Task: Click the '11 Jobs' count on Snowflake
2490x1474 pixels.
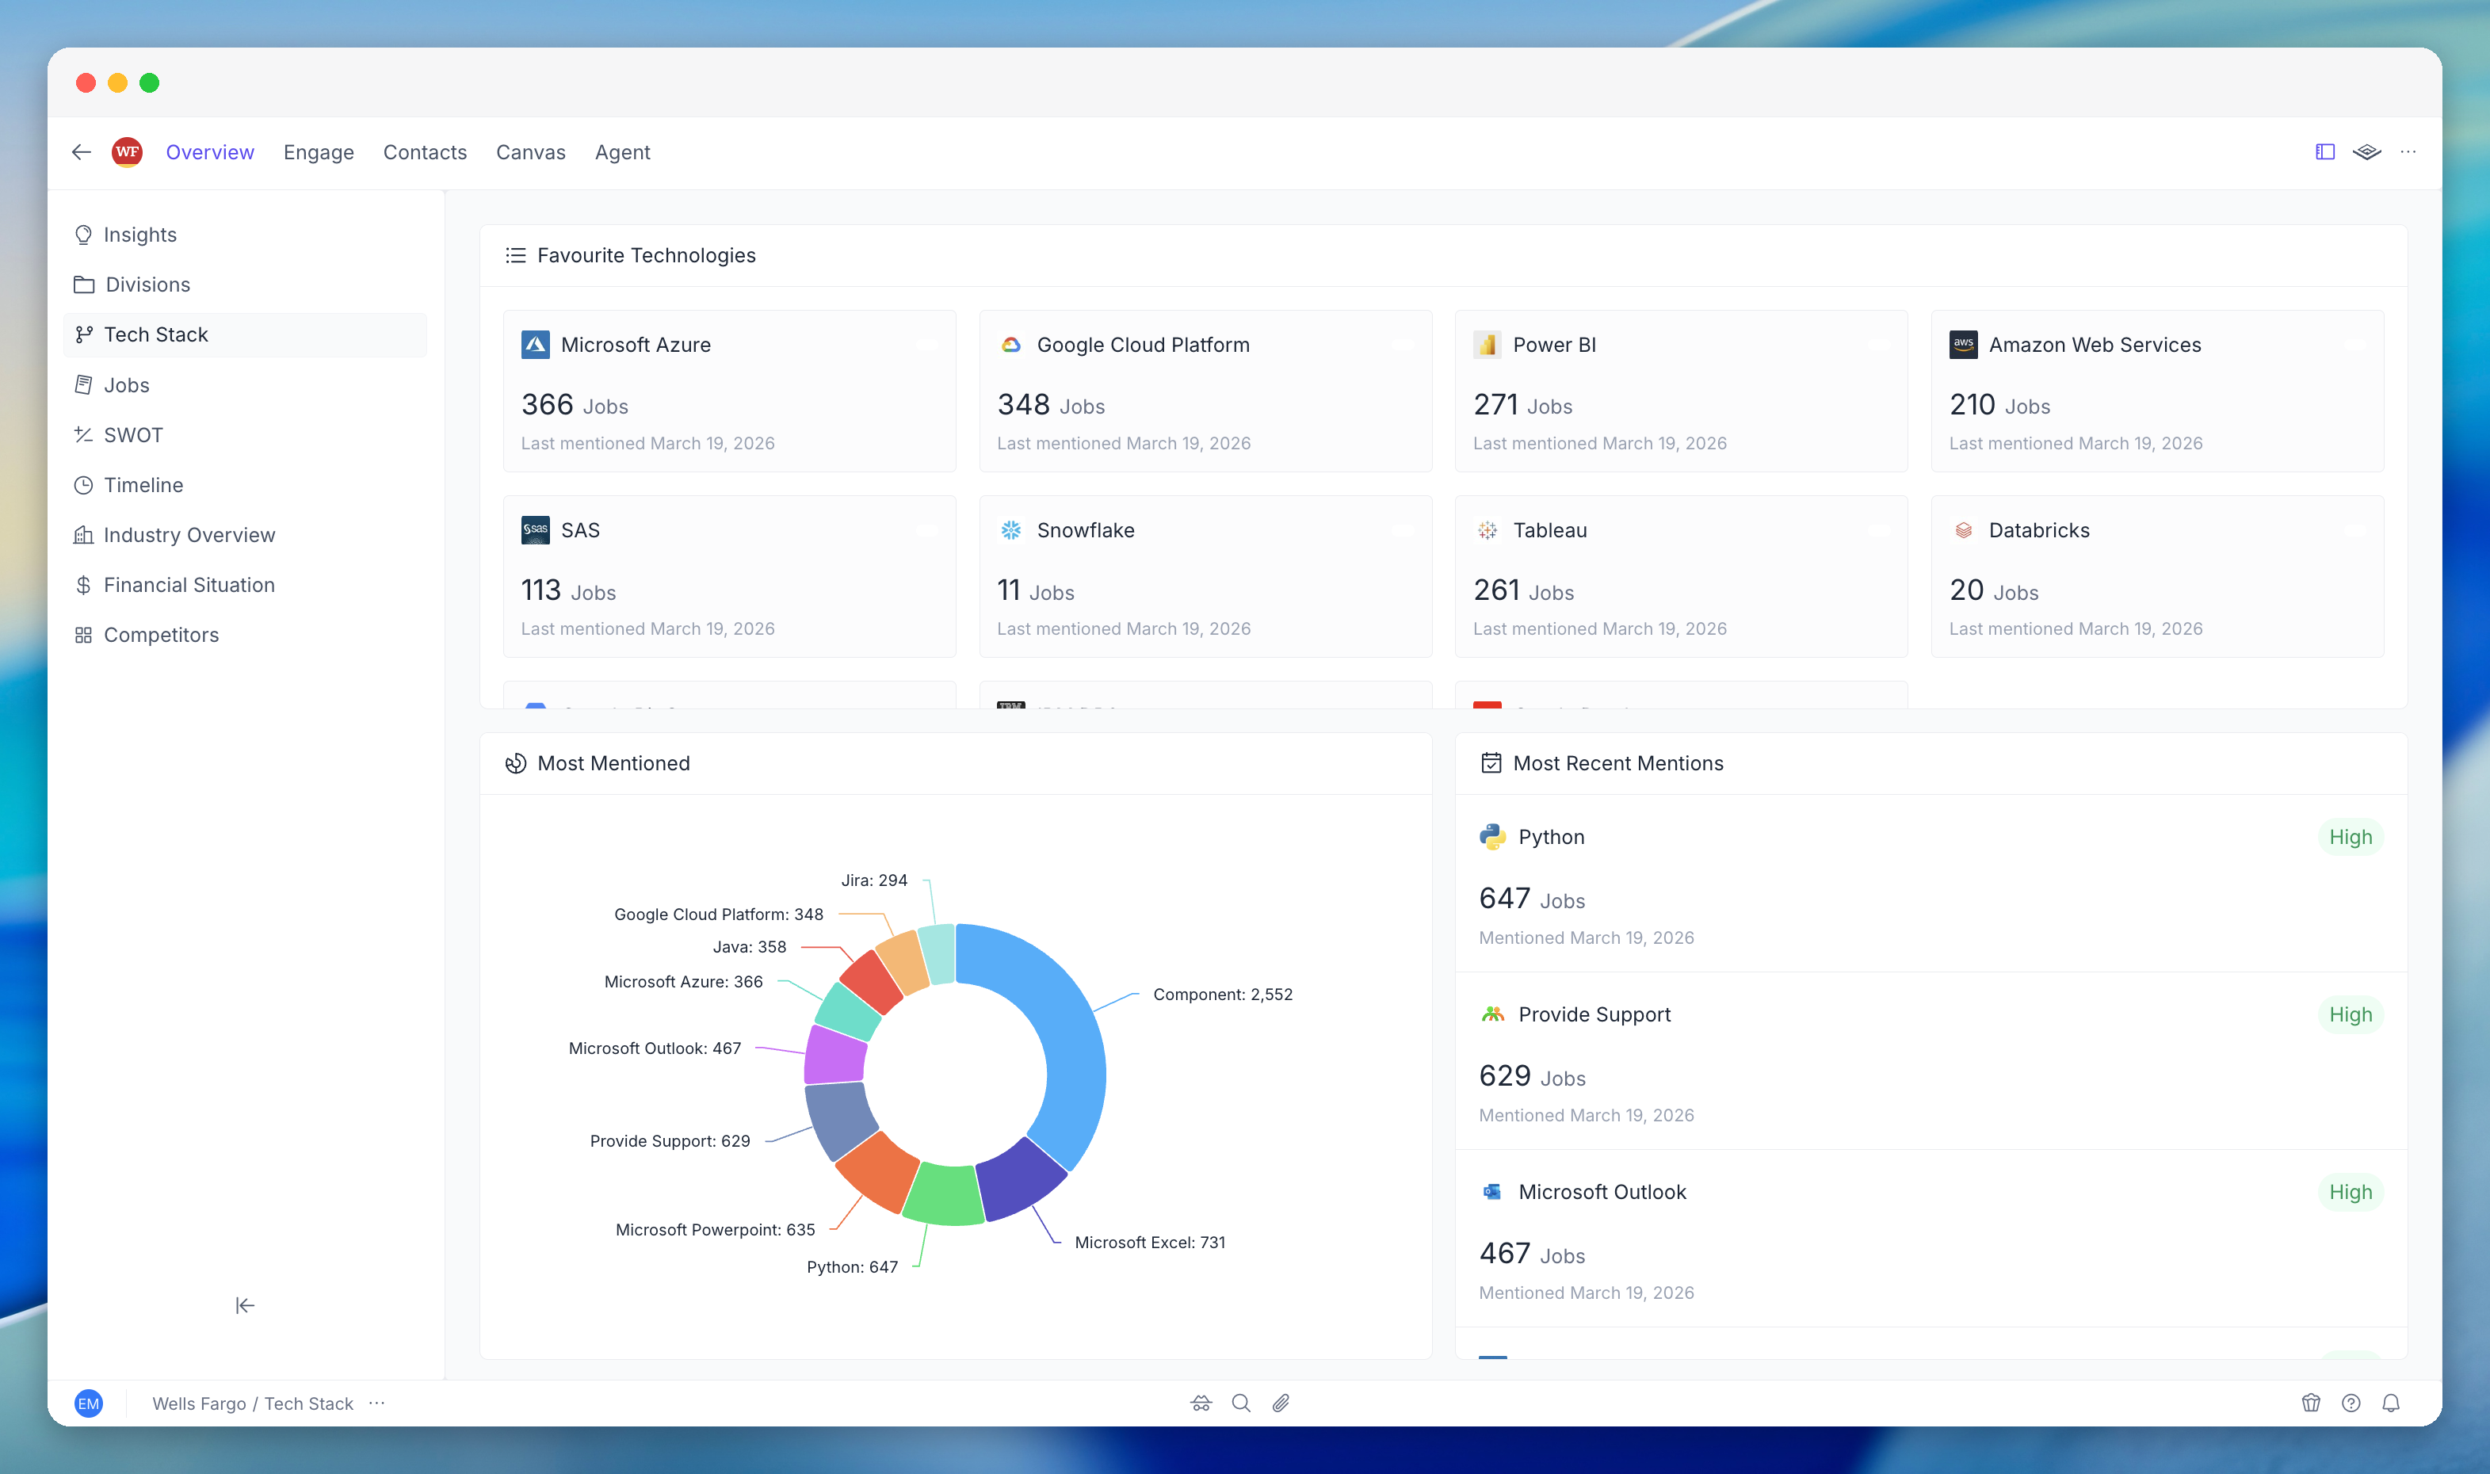Action: [x=1035, y=591]
